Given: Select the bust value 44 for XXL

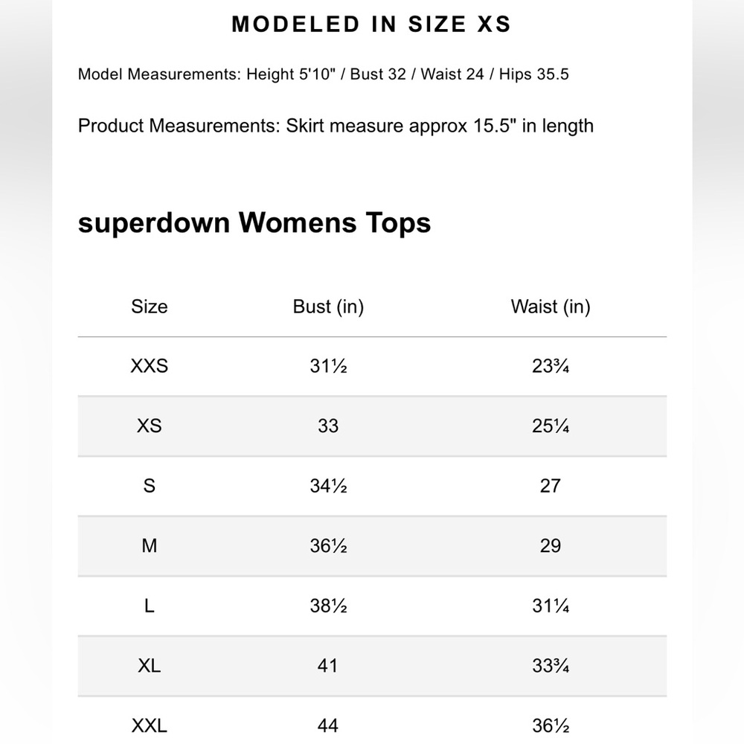Looking at the screenshot, I should (328, 725).
